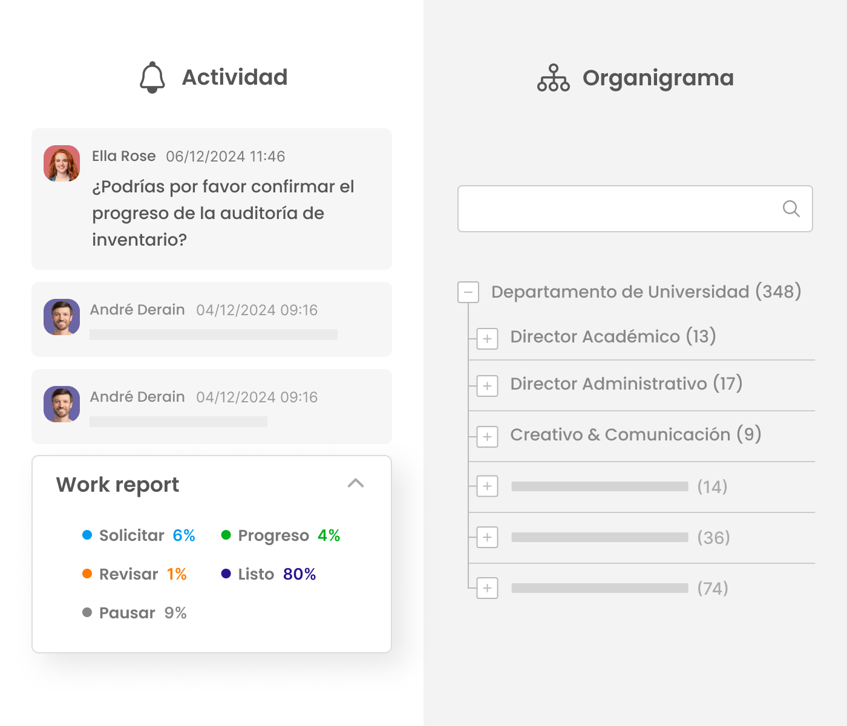Click the Actividad bell icon
The image size is (847, 726).
(152, 77)
